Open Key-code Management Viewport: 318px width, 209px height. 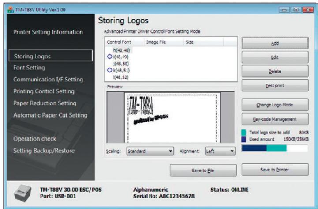(x=275, y=119)
